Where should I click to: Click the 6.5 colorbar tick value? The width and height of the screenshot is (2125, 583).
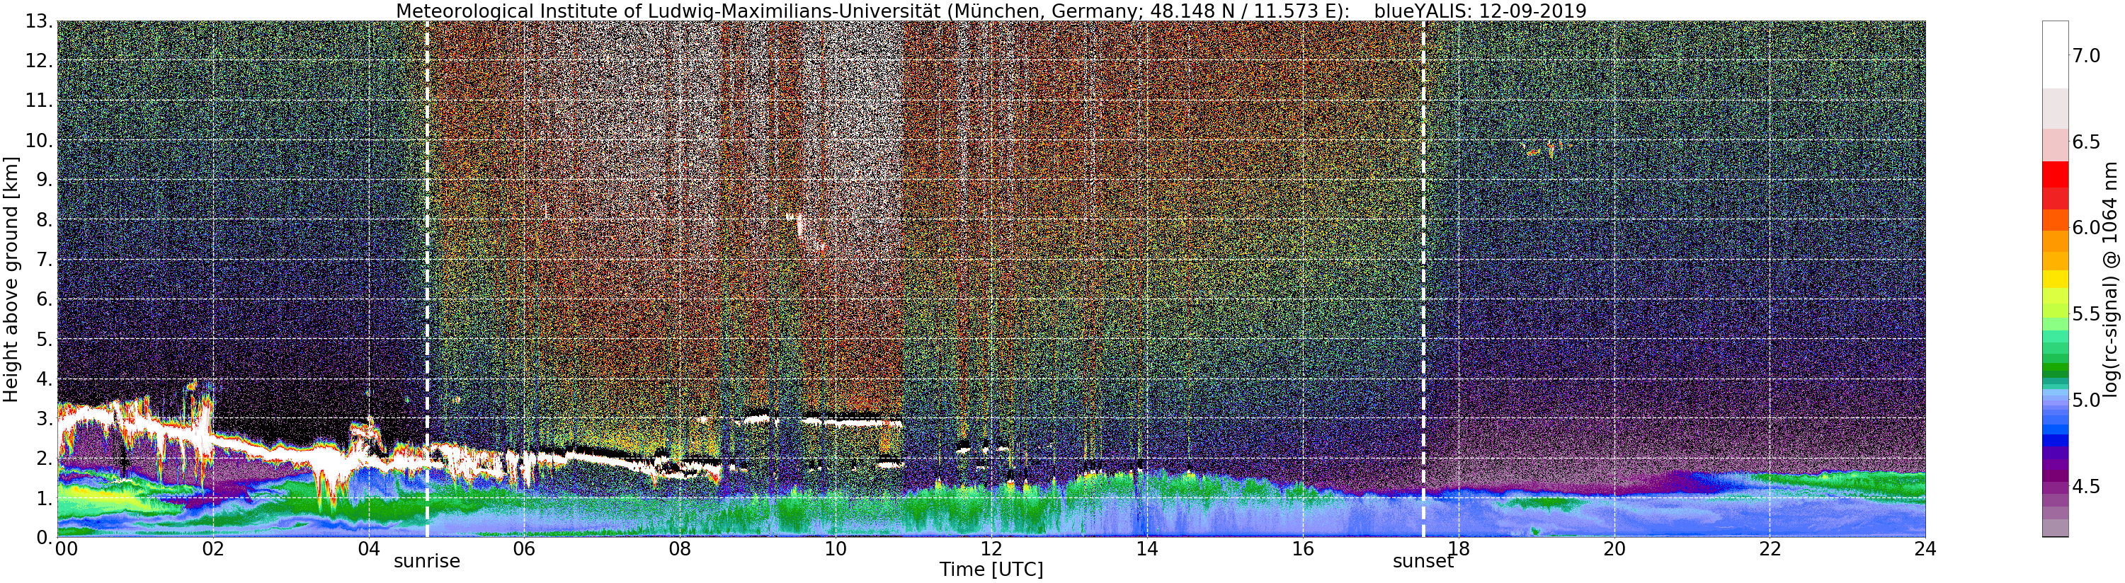2086,142
